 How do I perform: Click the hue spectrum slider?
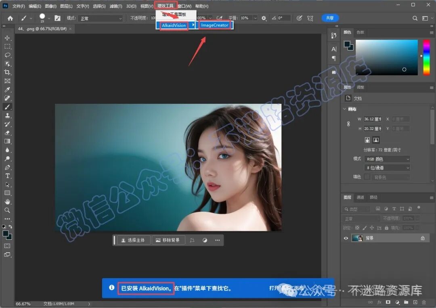426,57
